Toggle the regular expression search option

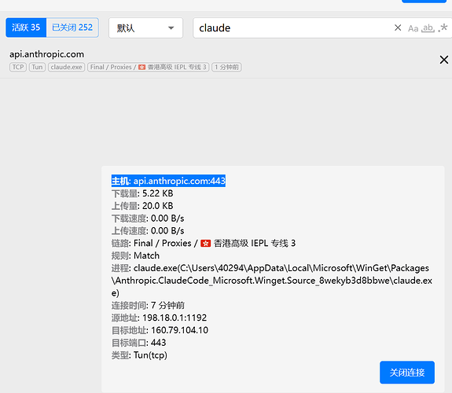(443, 28)
